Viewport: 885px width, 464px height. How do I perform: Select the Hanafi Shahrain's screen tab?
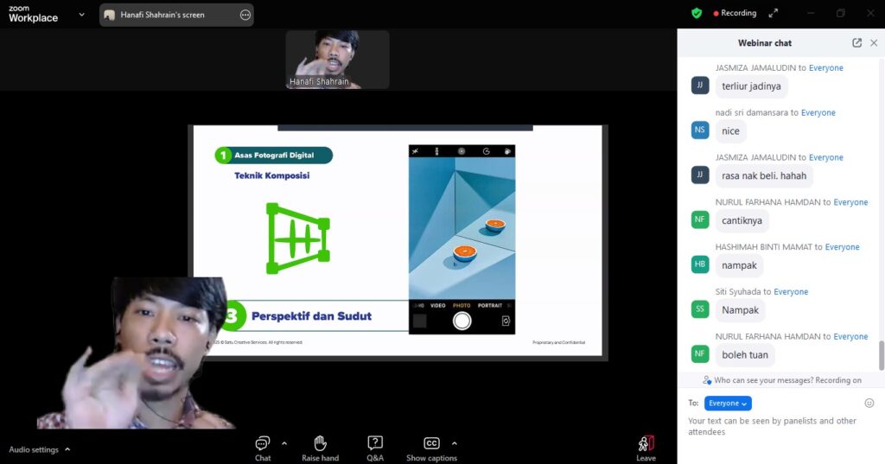click(x=176, y=15)
